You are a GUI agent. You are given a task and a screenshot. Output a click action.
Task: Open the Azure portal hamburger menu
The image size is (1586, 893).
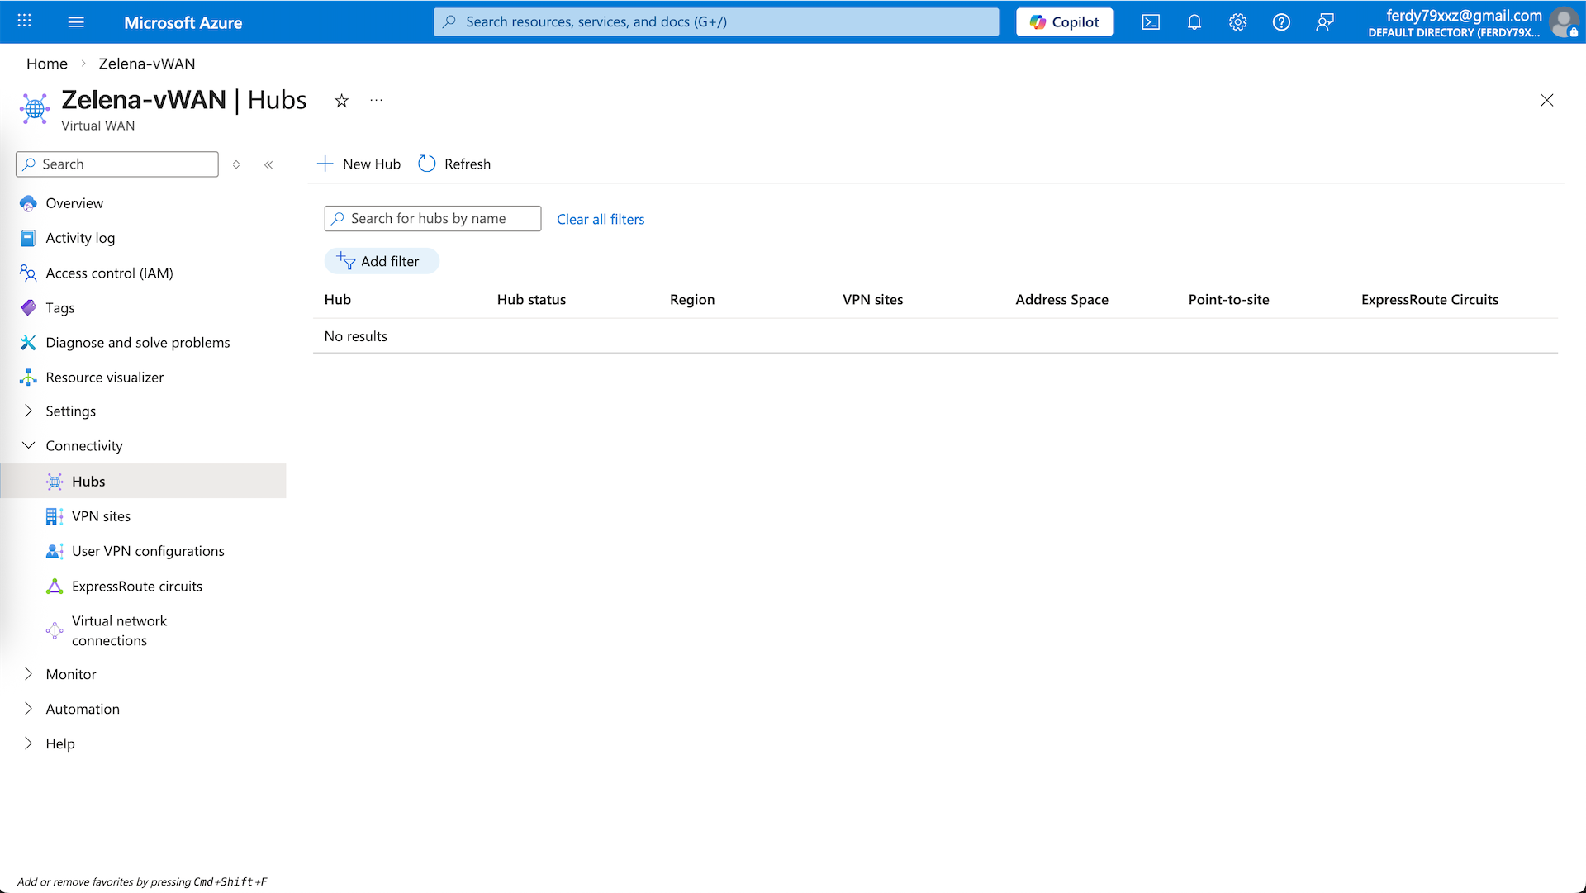76,22
